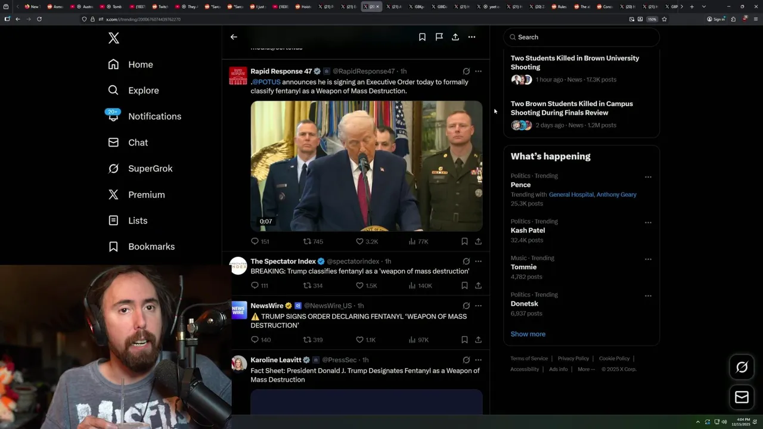763x429 pixels.
Task: Click Grok icon on NewsWire post
Action: (x=466, y=306)
